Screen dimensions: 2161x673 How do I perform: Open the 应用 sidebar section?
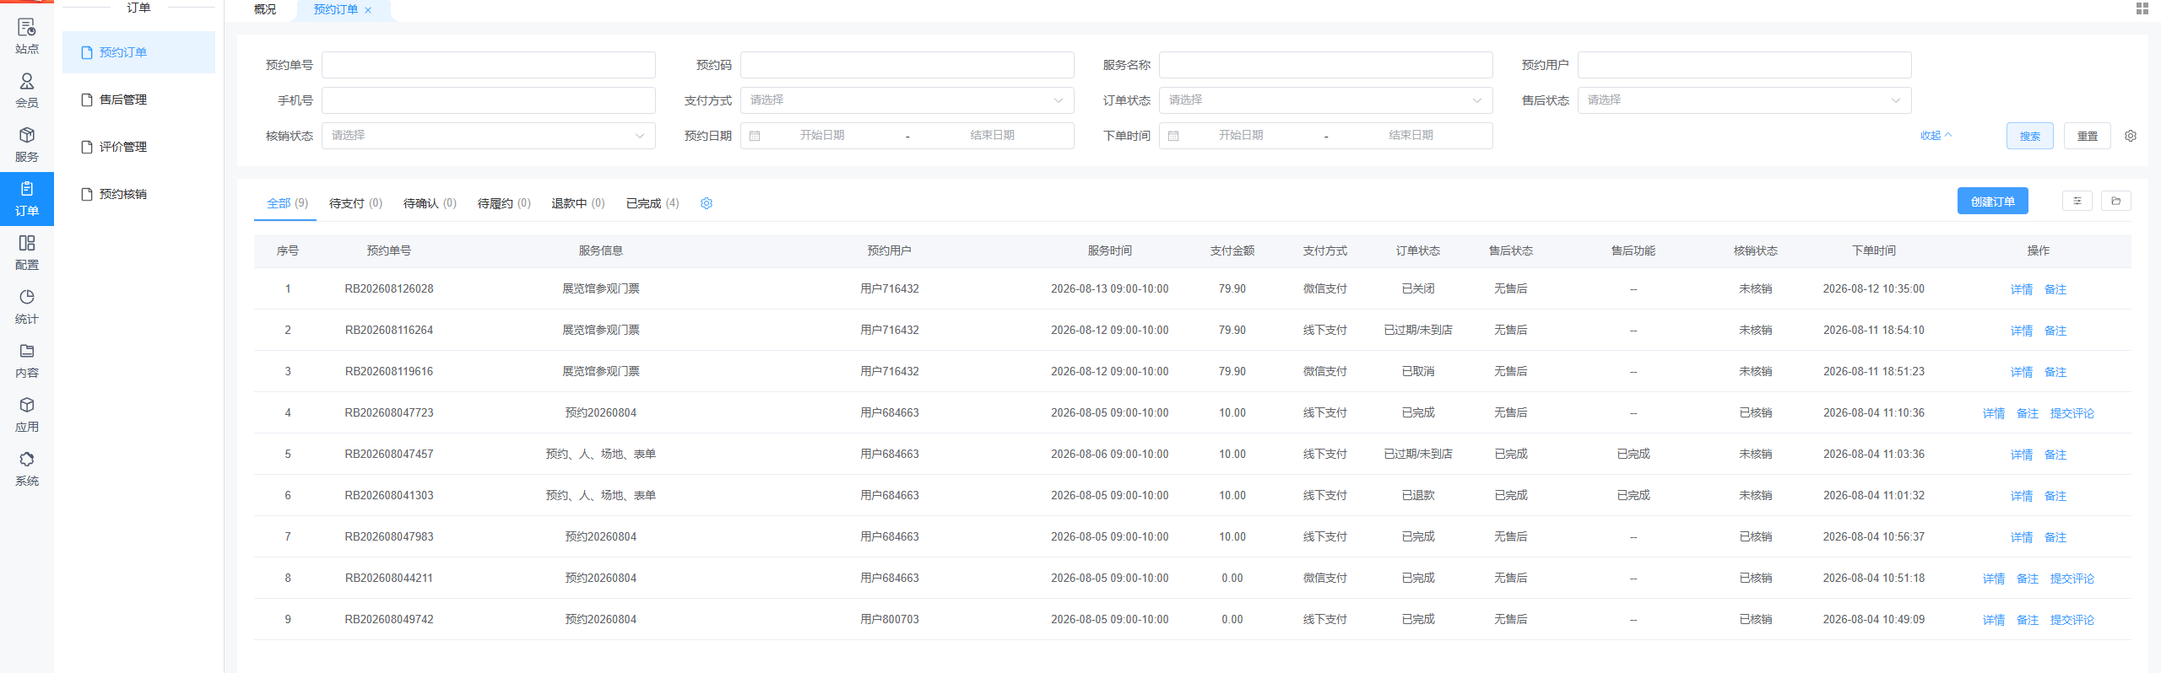pyautogui.click(x=27, y=415)
